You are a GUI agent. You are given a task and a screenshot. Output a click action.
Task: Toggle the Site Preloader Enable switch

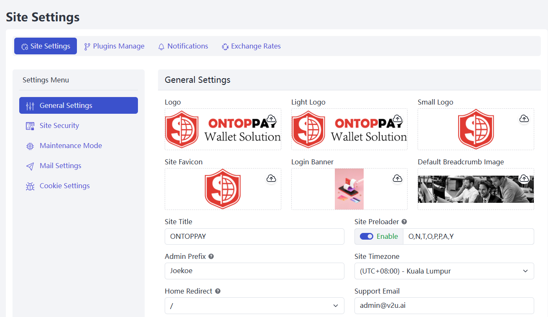pos(367,236)
